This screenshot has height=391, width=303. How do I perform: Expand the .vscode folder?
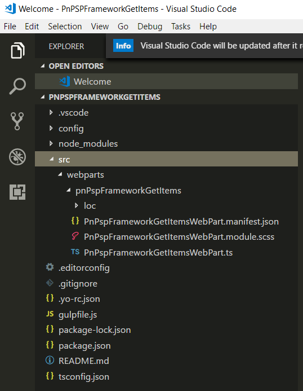point(51,112)
